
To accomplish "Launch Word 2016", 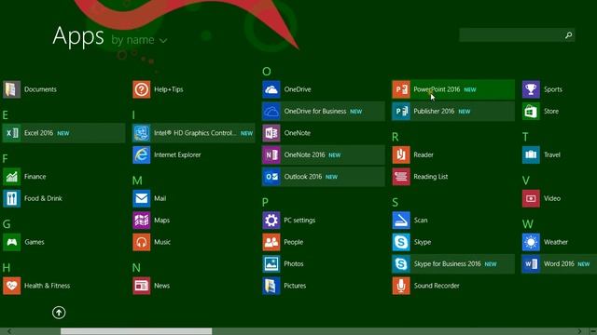I will tap(559, 264).
